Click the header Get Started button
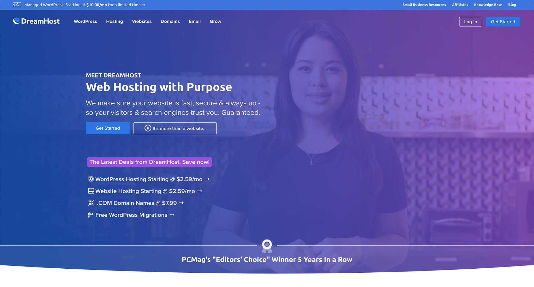The height and width of the screenshot is (287, 534). tap(503, 22)
